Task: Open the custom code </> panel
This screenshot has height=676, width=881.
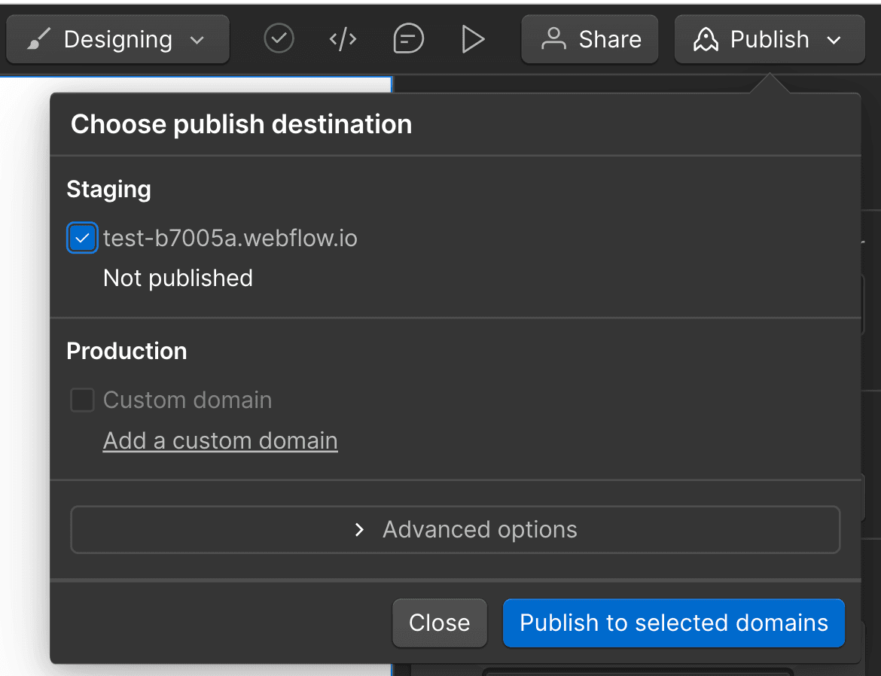Action: pyautogui.click(x=343, y=38)
